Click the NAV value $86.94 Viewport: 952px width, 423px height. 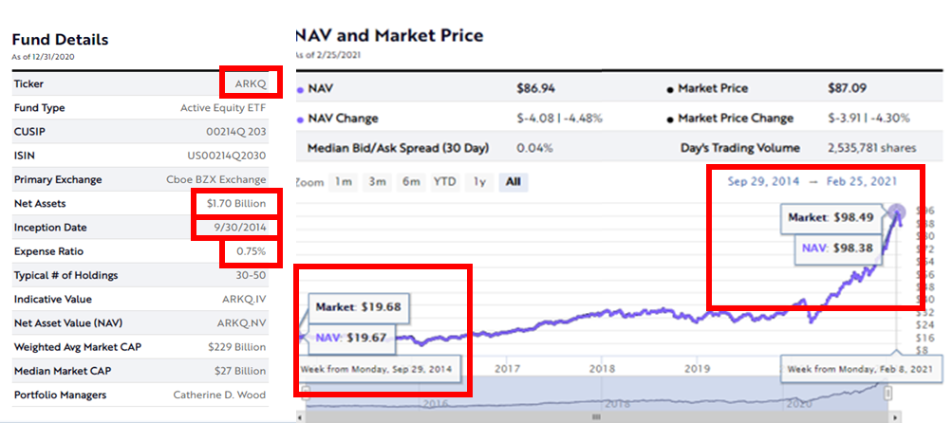tap(535, 88)
